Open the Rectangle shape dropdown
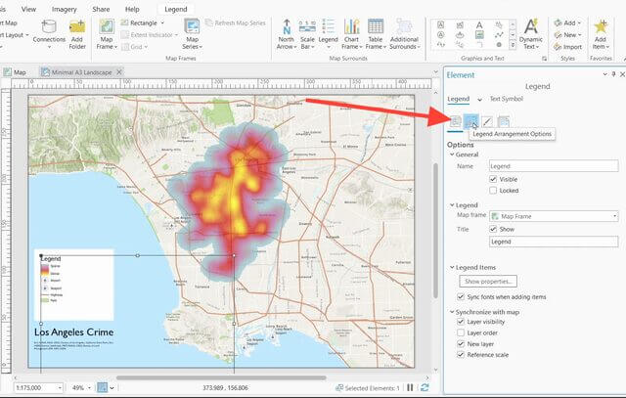 click(162, 23)
